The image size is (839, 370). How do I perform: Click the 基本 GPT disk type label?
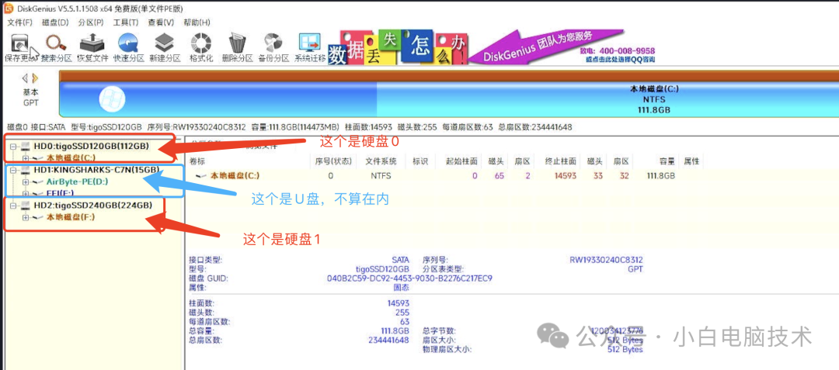point(30,98)
